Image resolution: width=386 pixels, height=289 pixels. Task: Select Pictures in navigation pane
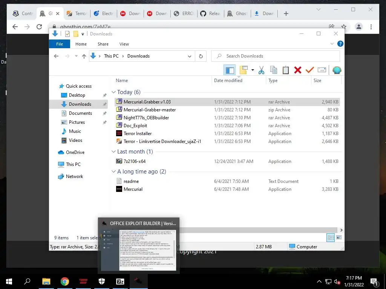tap(77, 122)
